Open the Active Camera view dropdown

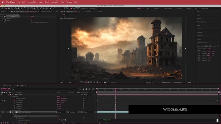coord(179,82)
